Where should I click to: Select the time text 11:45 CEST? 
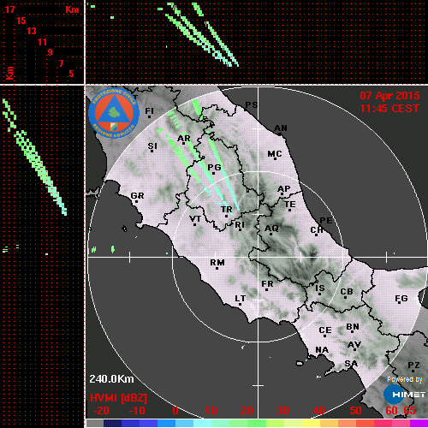pyautogui.click(x=389, y=109)
